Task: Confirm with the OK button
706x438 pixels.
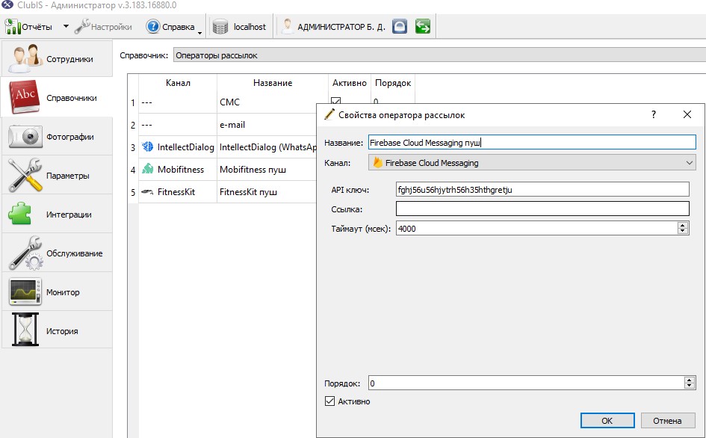Action: [x=607, y=420]
